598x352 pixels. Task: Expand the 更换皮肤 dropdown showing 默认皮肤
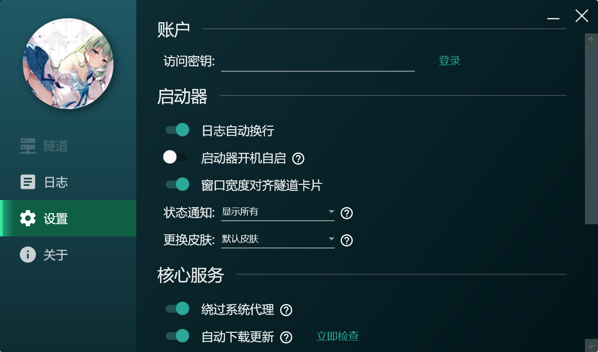point(278,239)
